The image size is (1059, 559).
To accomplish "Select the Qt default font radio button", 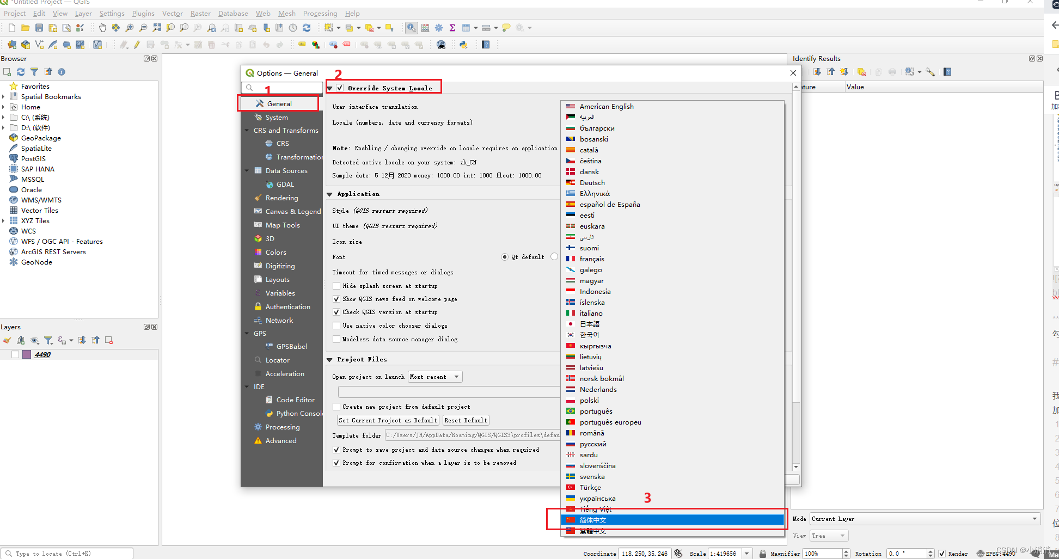I will pyautogui.click(x=505, y=257).
